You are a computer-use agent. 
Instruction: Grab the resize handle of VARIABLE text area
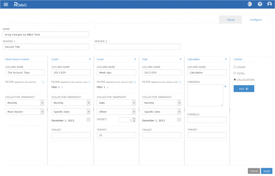pyautogui.click(x=222, y=105)
